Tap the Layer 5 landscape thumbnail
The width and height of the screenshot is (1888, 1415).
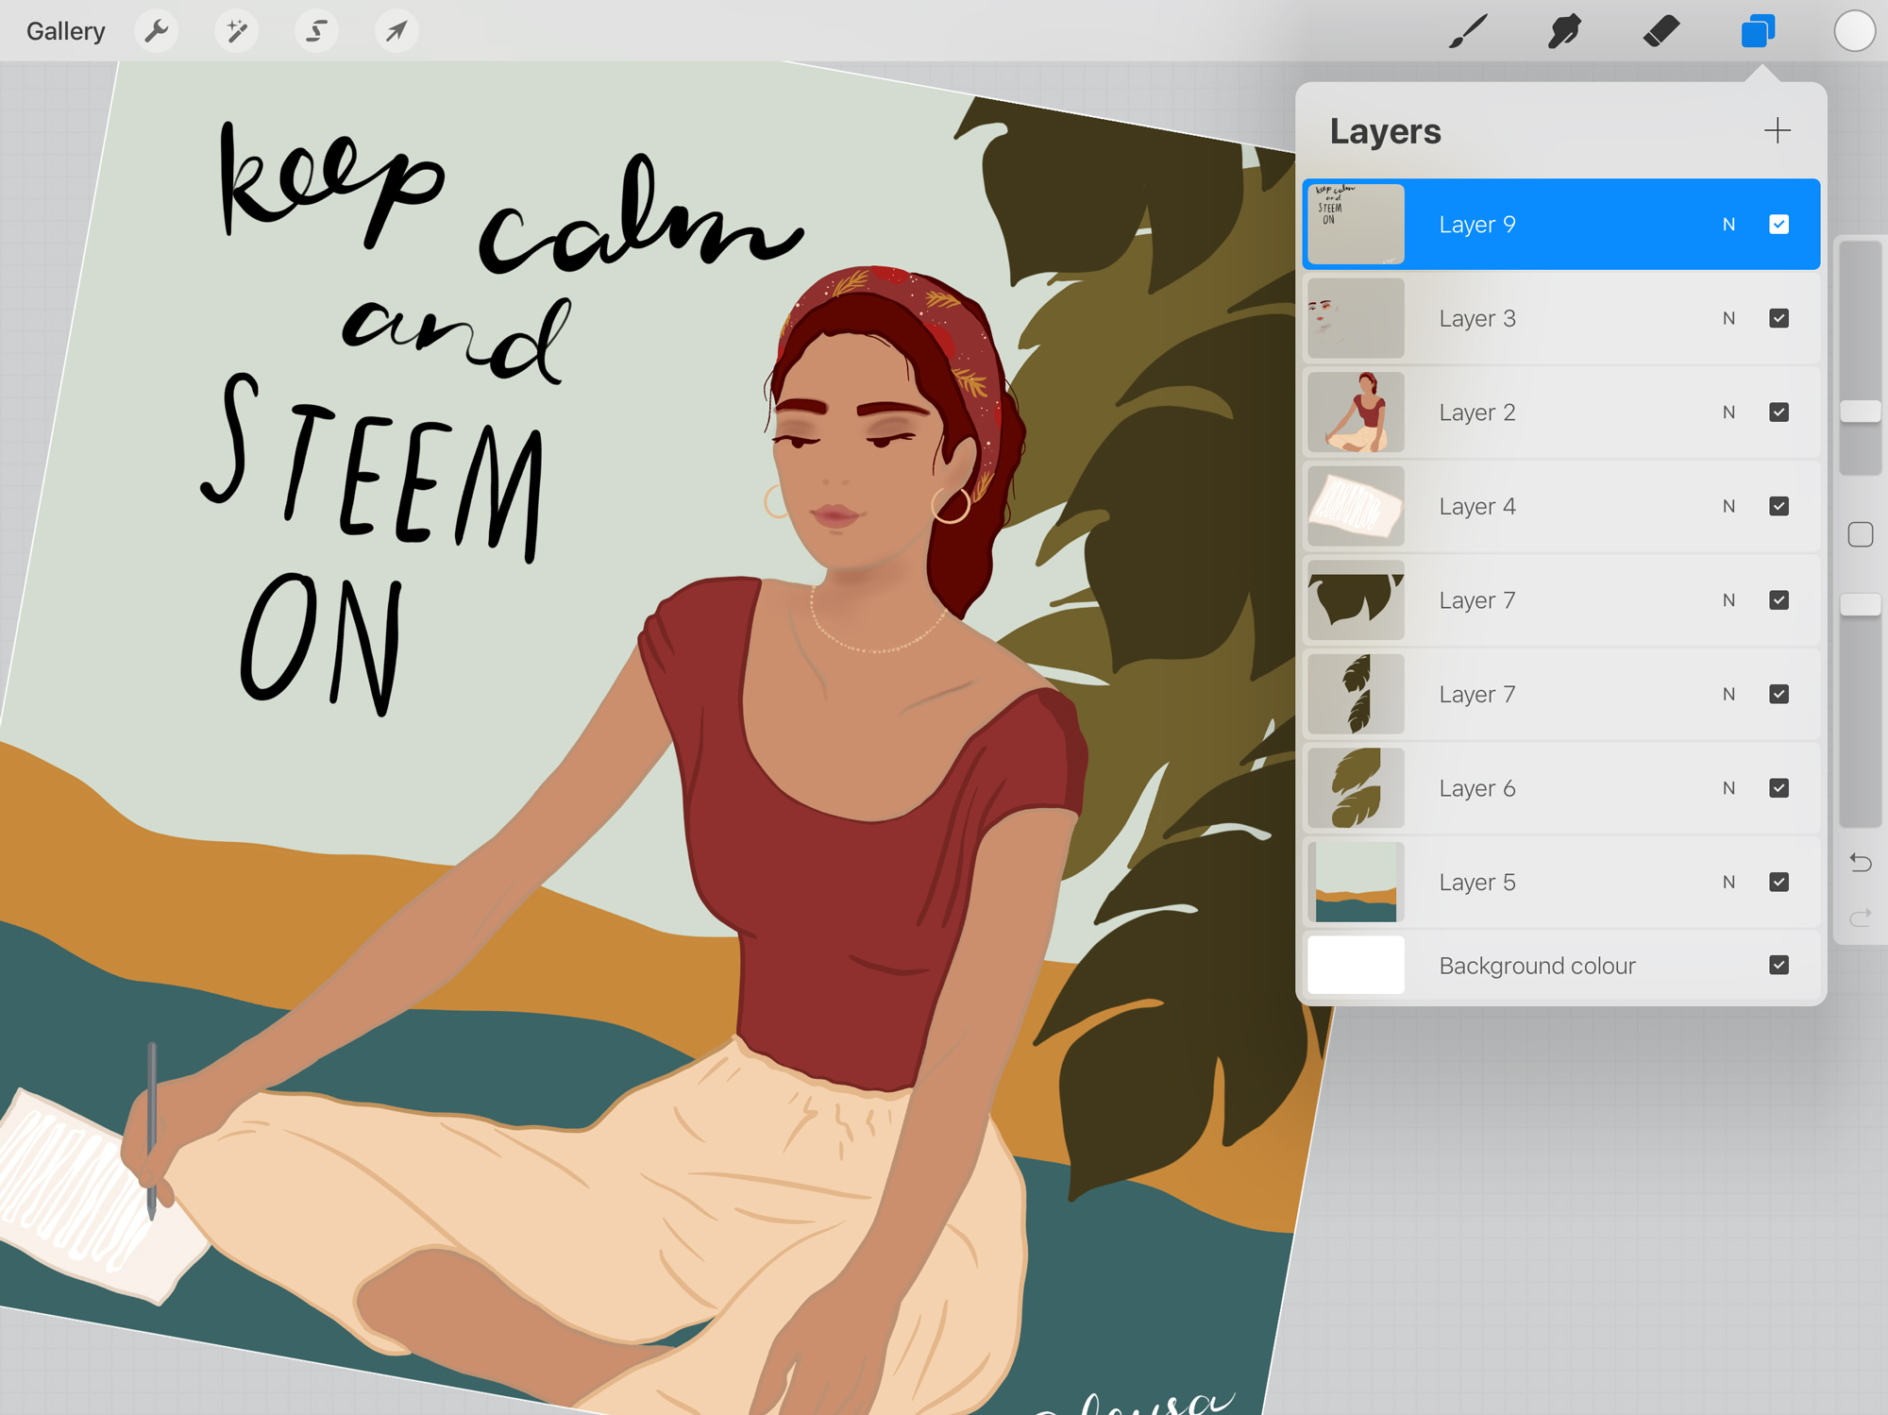1356,882
